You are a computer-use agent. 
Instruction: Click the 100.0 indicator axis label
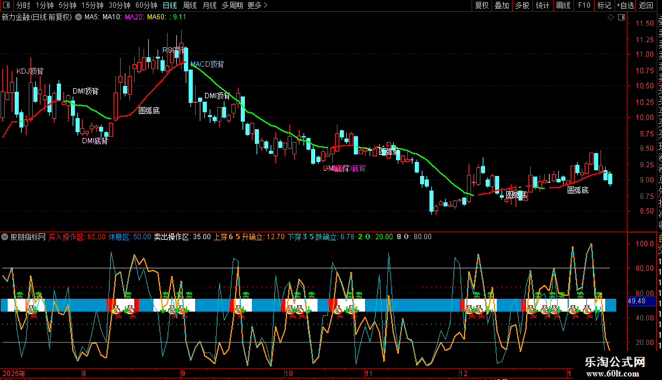(644, 244)
